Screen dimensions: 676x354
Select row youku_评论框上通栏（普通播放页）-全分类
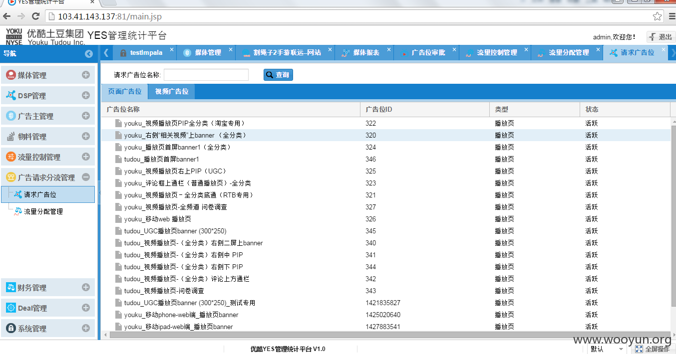pos(385,183)
